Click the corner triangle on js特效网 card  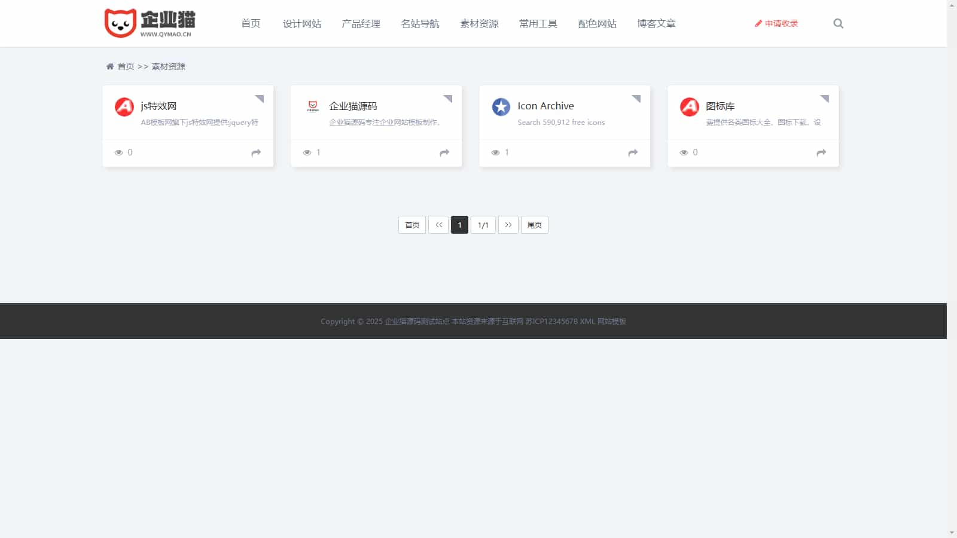(x=260, y=98)
